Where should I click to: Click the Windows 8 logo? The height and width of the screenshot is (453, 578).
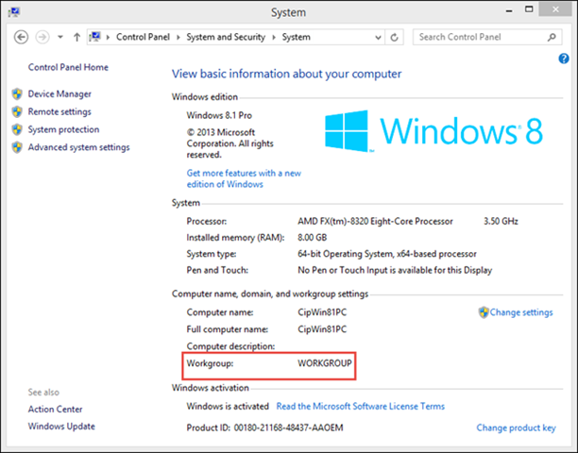pos(433,131)
